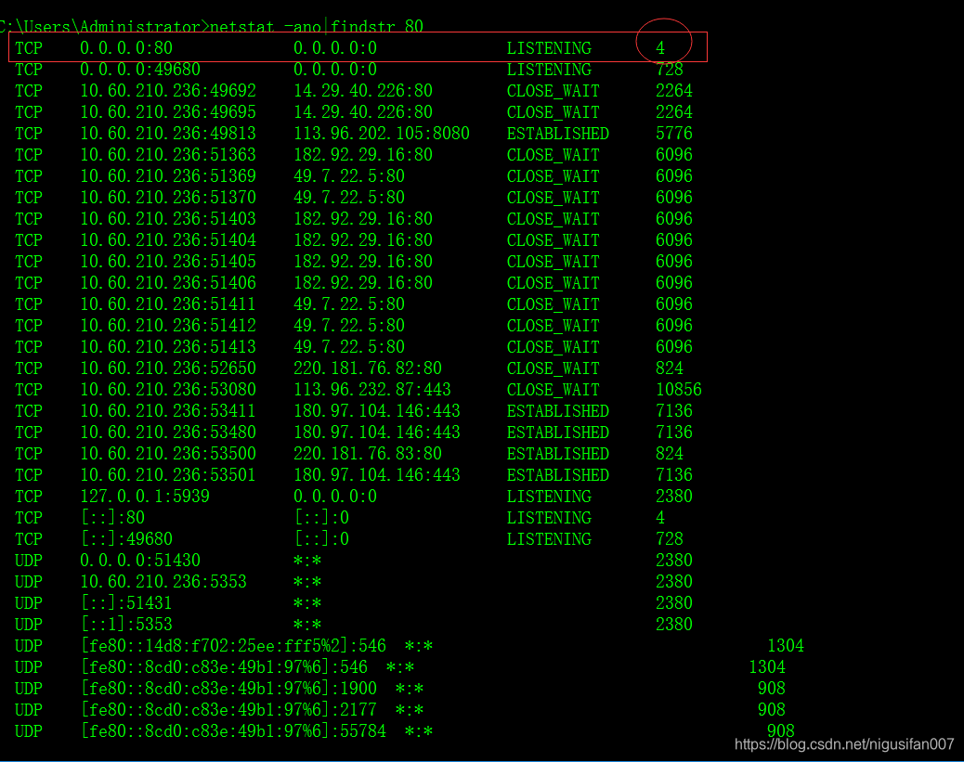Click local address 10.60.210.236:51369

point(168,176)
